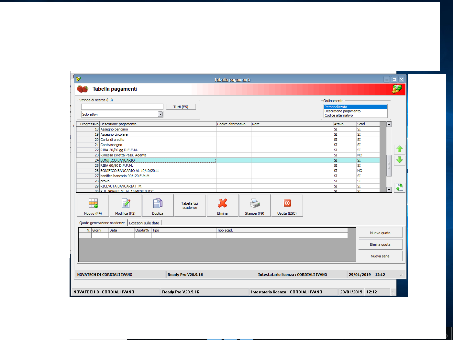The image size is (453, 340).
Task: Sort by Descrizione pagamento in Ordinamento
Action: [x=356, y=111]
